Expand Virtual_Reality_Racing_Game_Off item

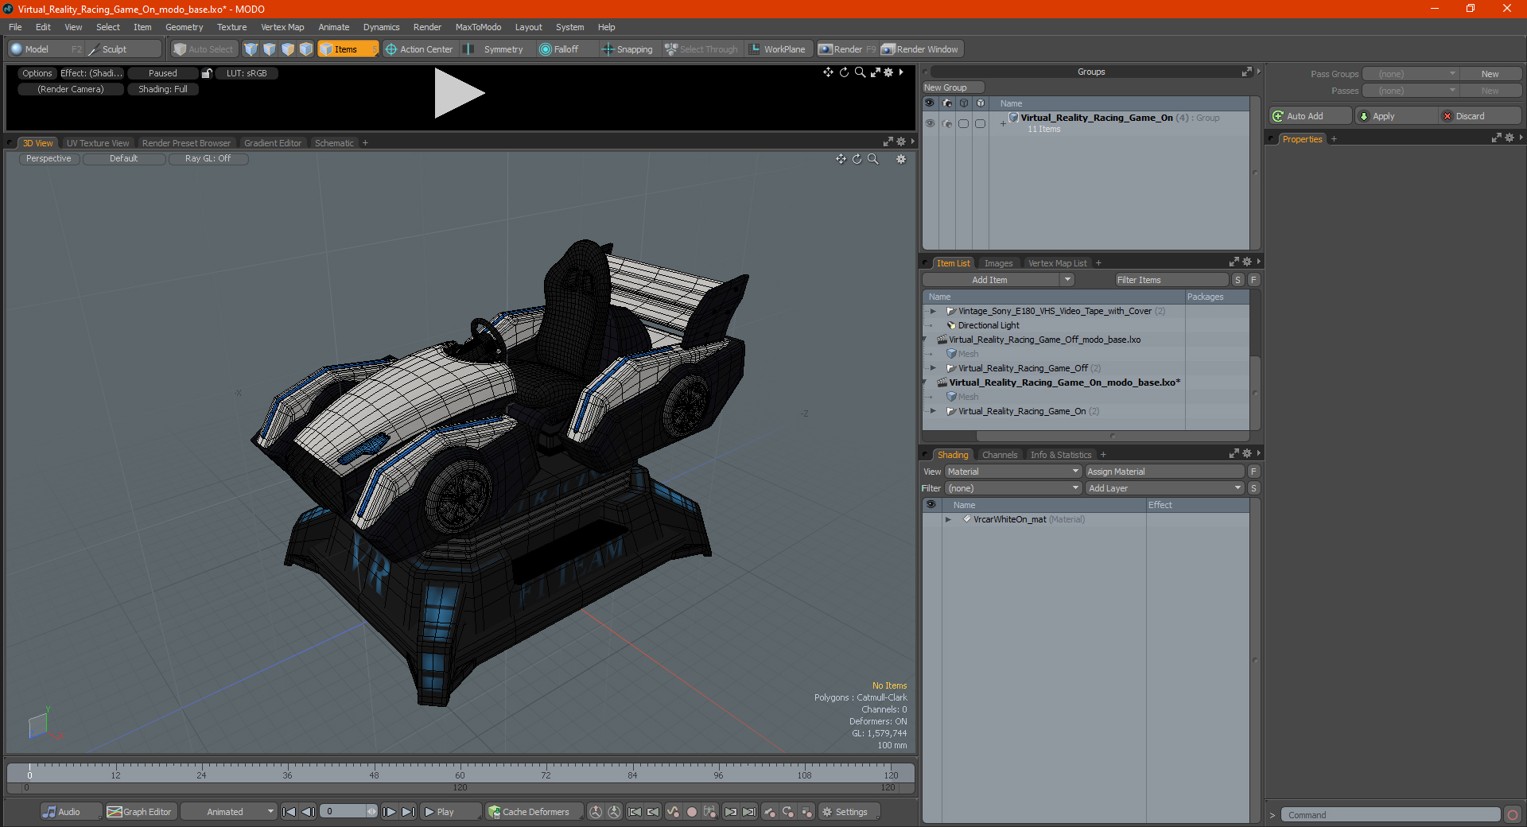933,368
